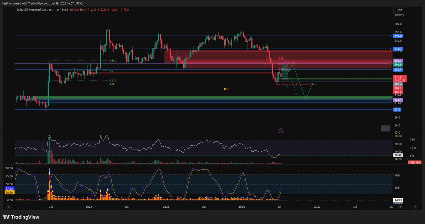
Task: Click the 2025 label on the time axis
Action: tap(165, 206)
